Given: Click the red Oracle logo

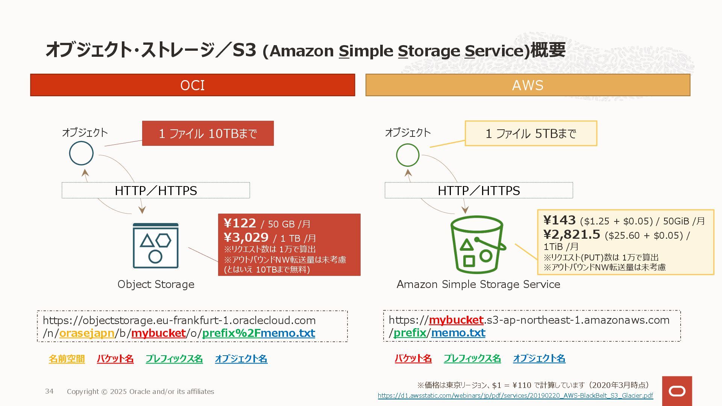Looking at the screenshot, I should tap(677, 391).
